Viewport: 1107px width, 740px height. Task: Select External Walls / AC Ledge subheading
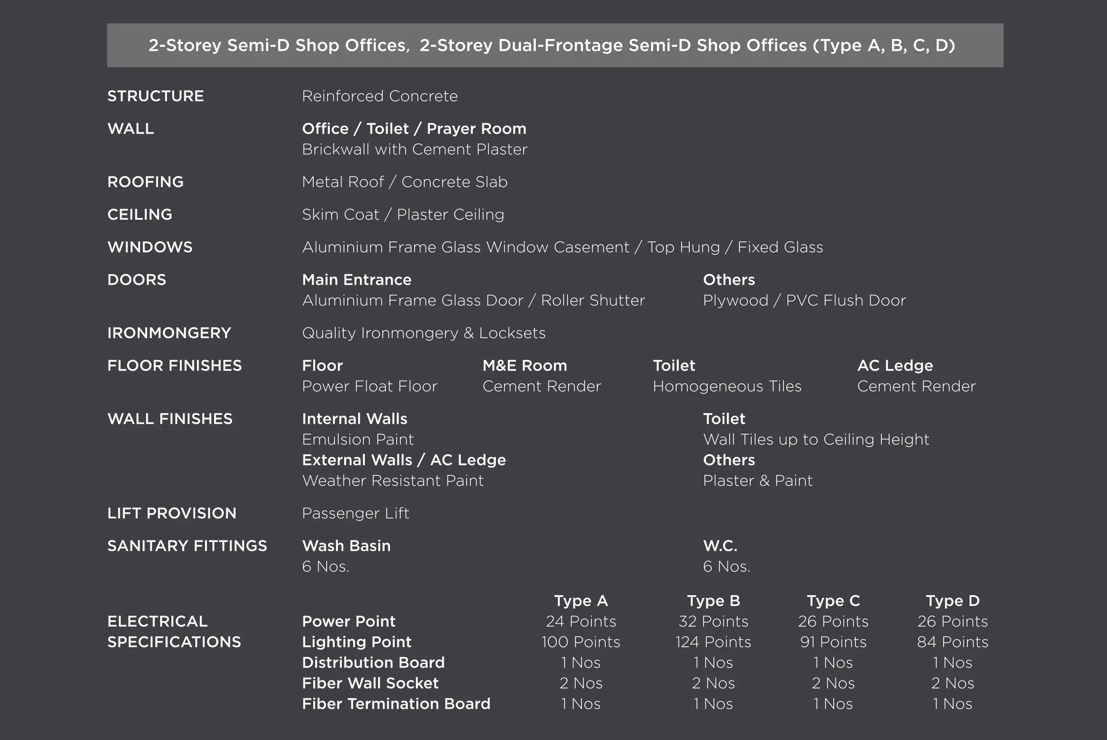point(403,460)
